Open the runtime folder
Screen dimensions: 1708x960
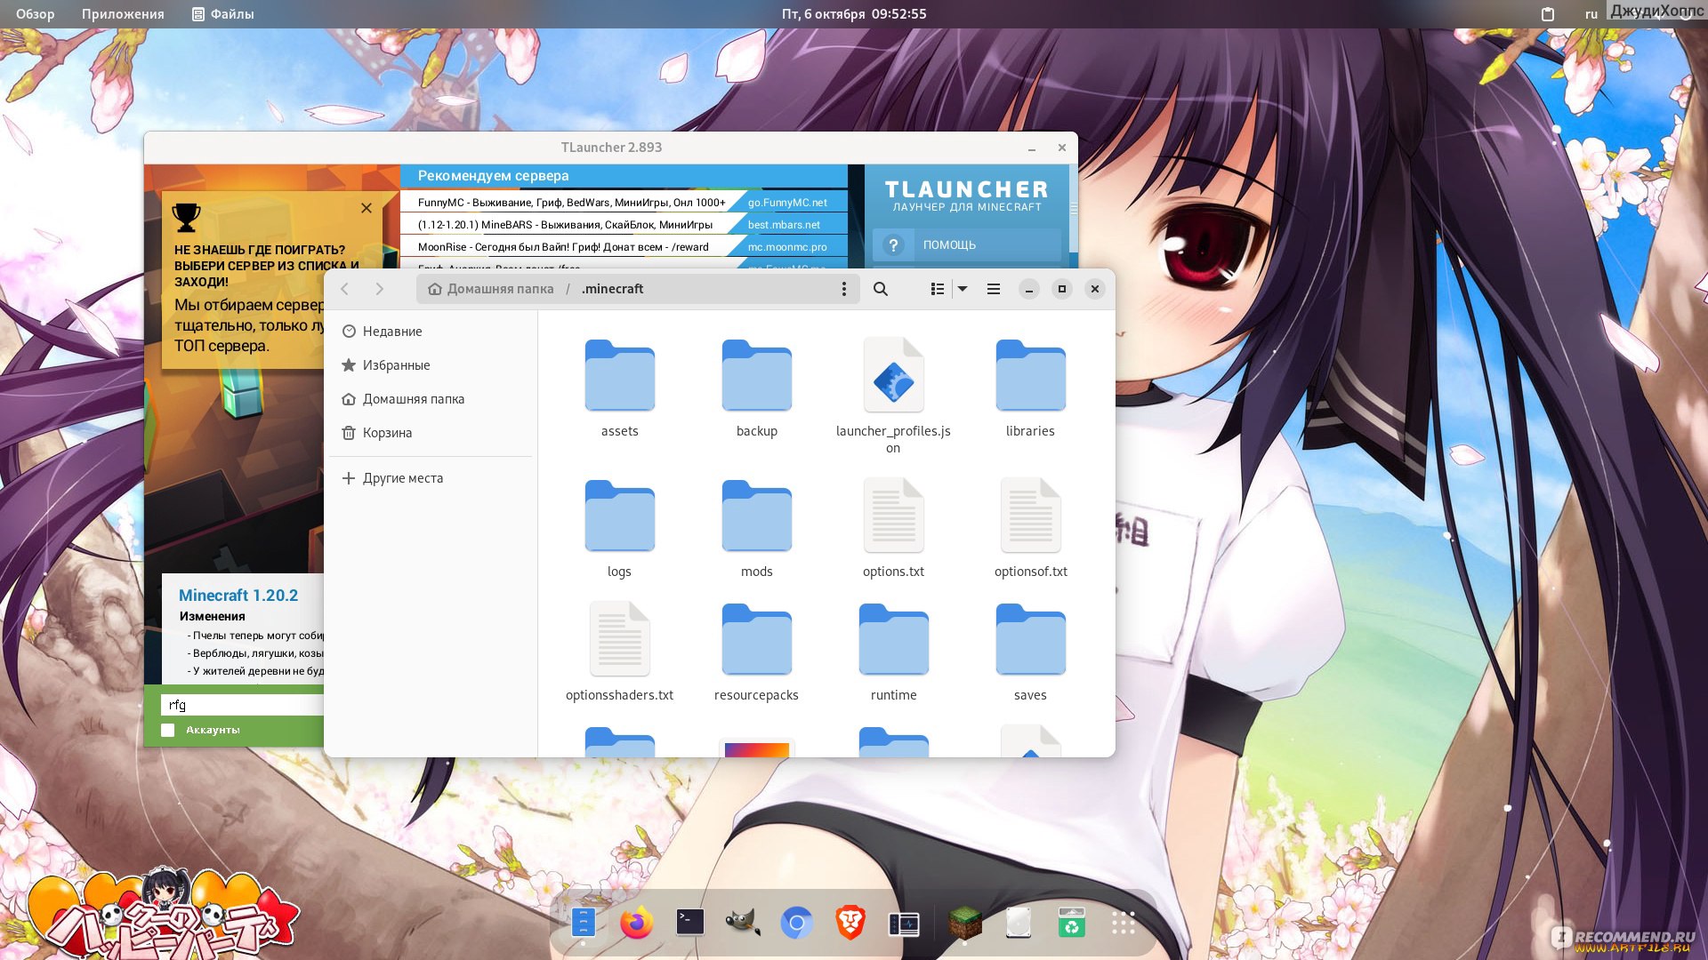coord(893,652)
